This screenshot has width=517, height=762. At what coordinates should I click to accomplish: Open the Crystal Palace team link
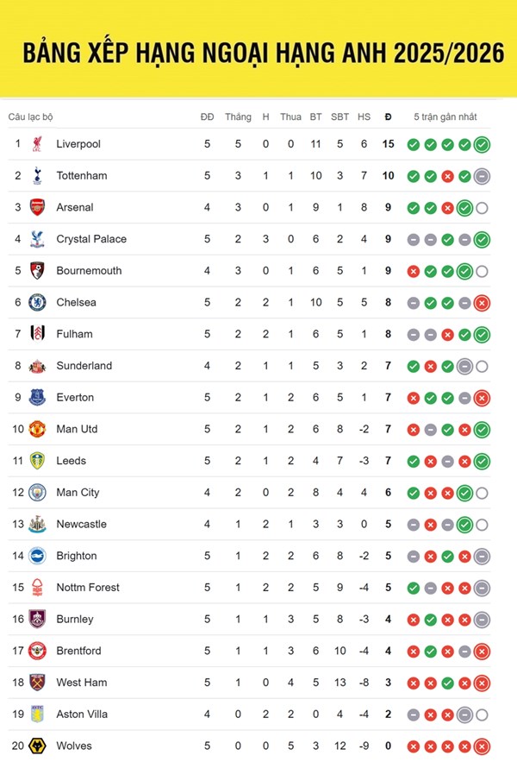[91, 239]
